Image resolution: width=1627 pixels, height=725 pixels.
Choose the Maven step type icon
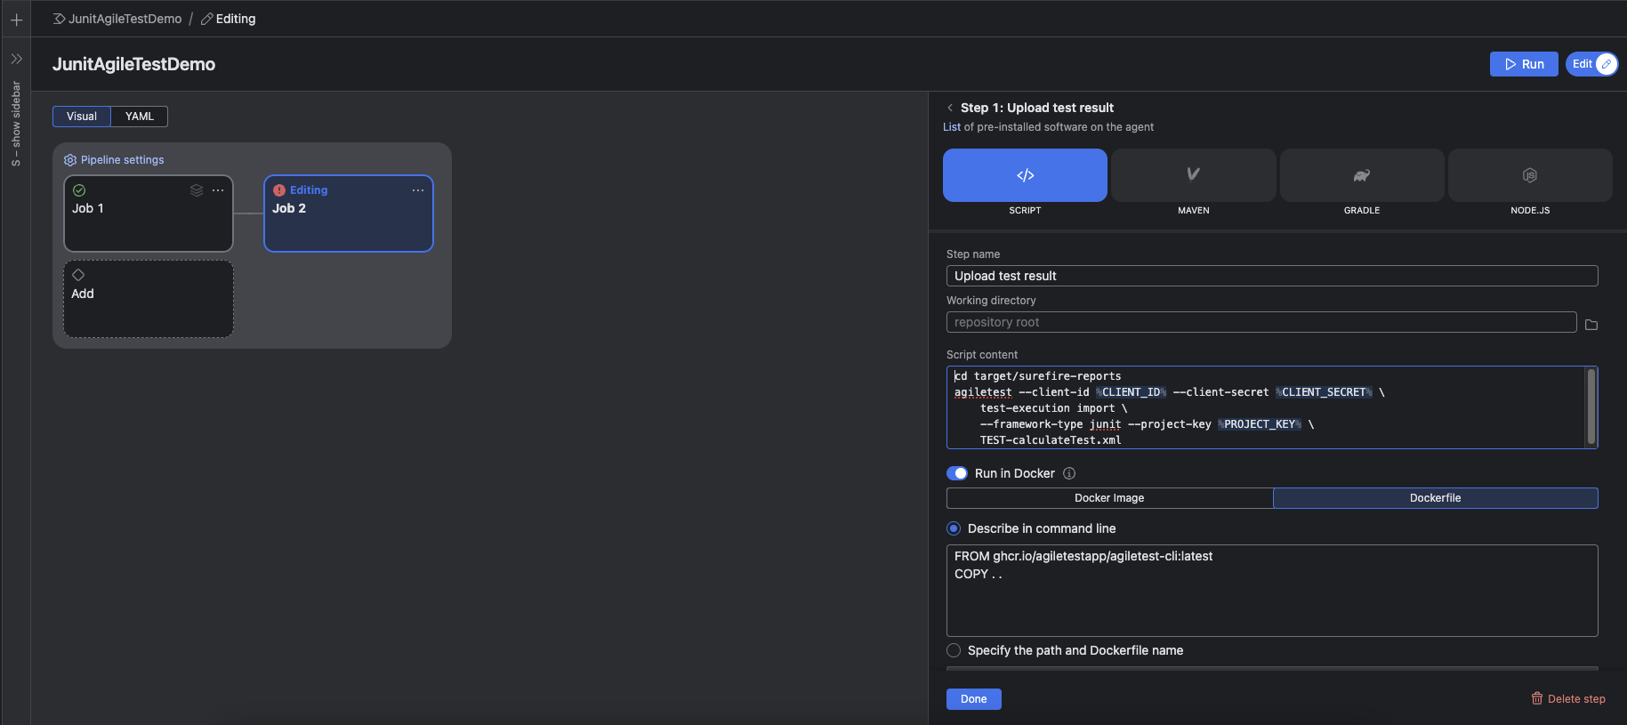pos(1193,175)
